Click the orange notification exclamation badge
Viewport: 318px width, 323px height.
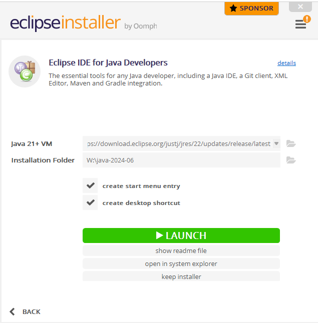click(x=307, y=19)
